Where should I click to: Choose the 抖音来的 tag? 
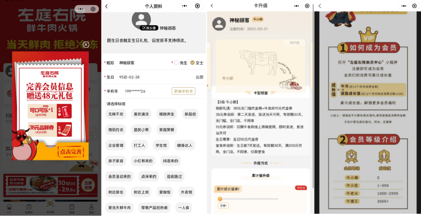(170, 161)
